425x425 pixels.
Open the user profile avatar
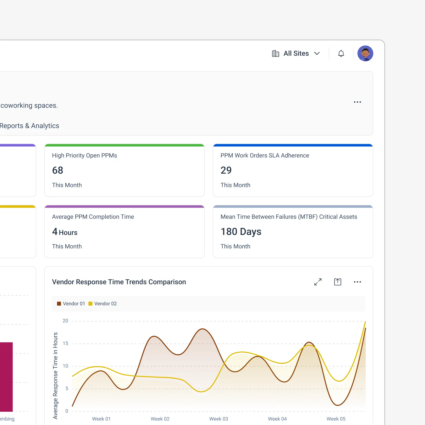pos(365,53)
